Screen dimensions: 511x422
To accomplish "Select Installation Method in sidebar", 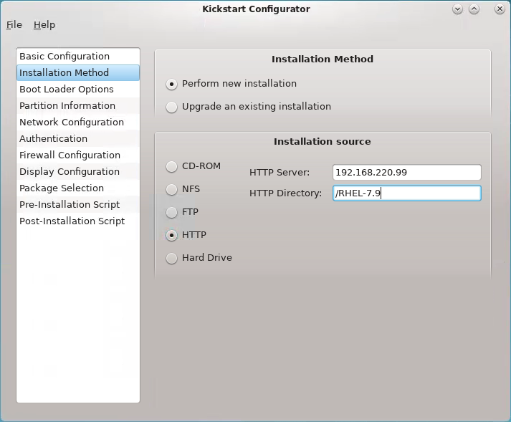I will 78,72.
